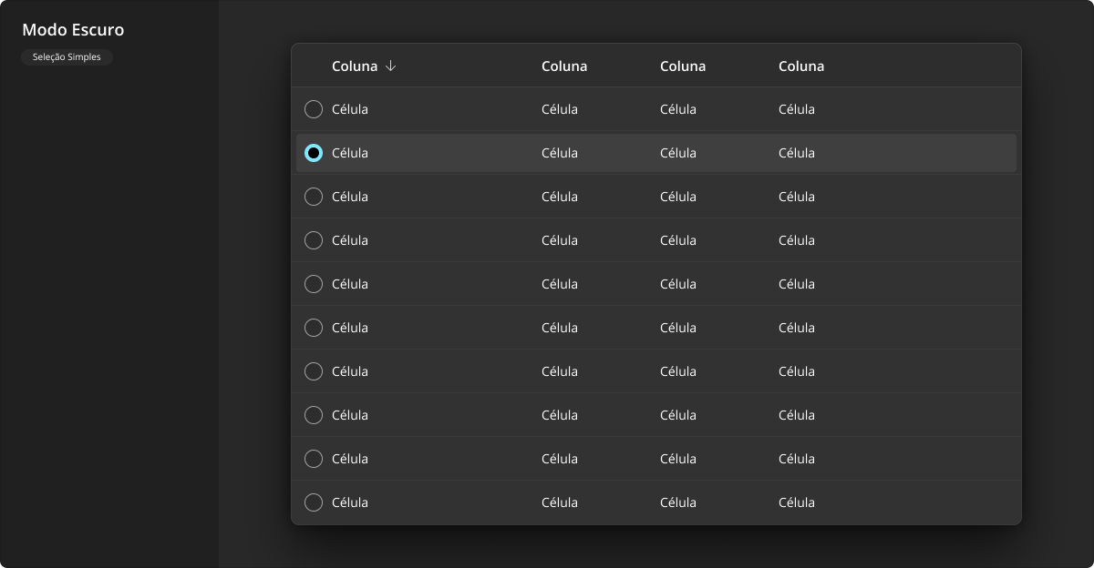
Task: Click the highlighted row's Célula in second column
Action: (x=560, y=153)
